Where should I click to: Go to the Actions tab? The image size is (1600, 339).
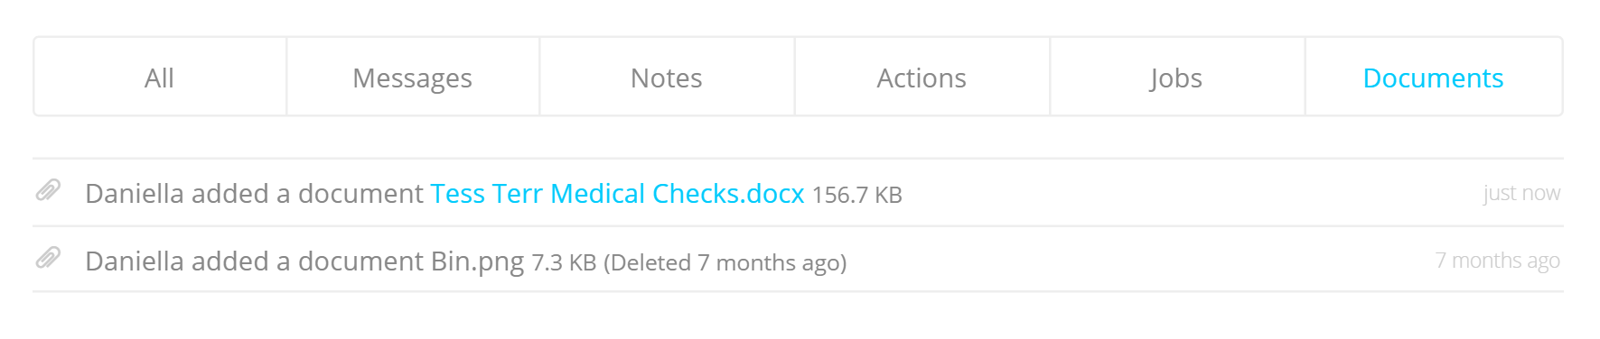click(x=922, y=78)
